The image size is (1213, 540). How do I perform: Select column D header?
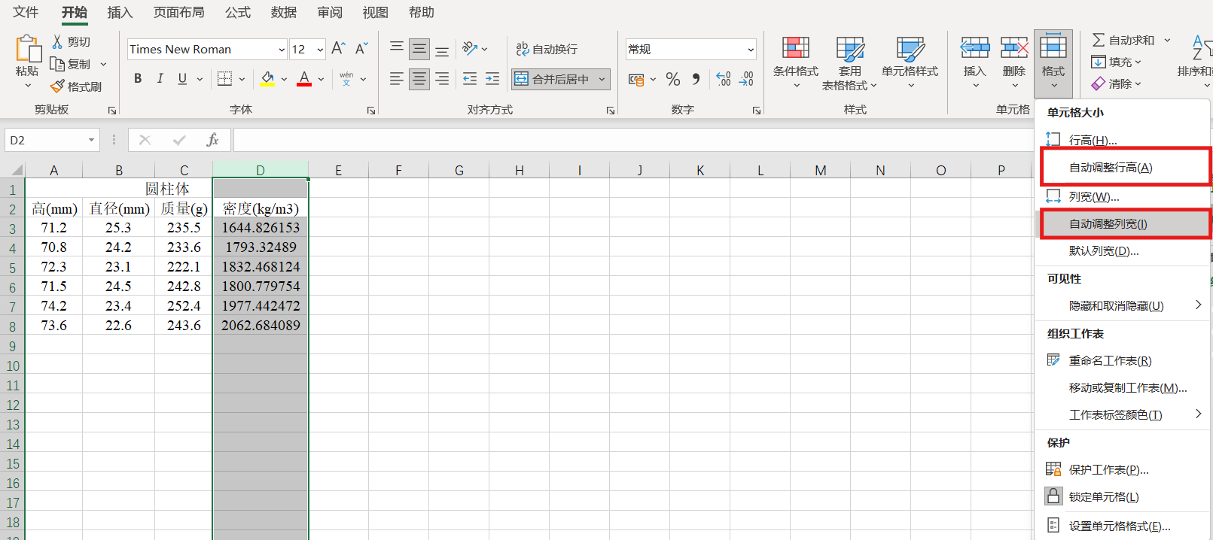click(261, 170)
